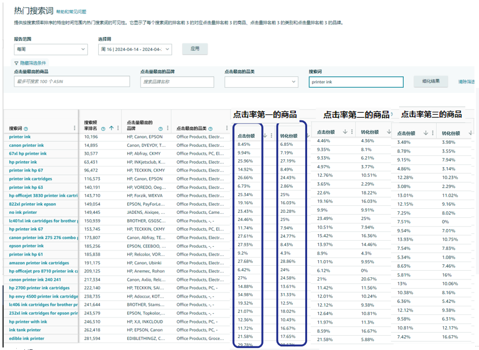
Task: Click the 清除筛选 link
Action: (466, 82)
